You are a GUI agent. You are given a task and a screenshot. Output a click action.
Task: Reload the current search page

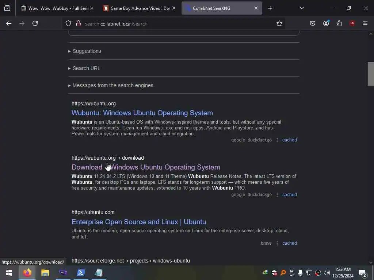tap(35, 23)
